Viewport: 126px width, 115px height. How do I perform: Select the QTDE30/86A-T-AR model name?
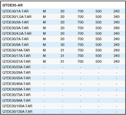pyautogui.click(x=16, y=101)
